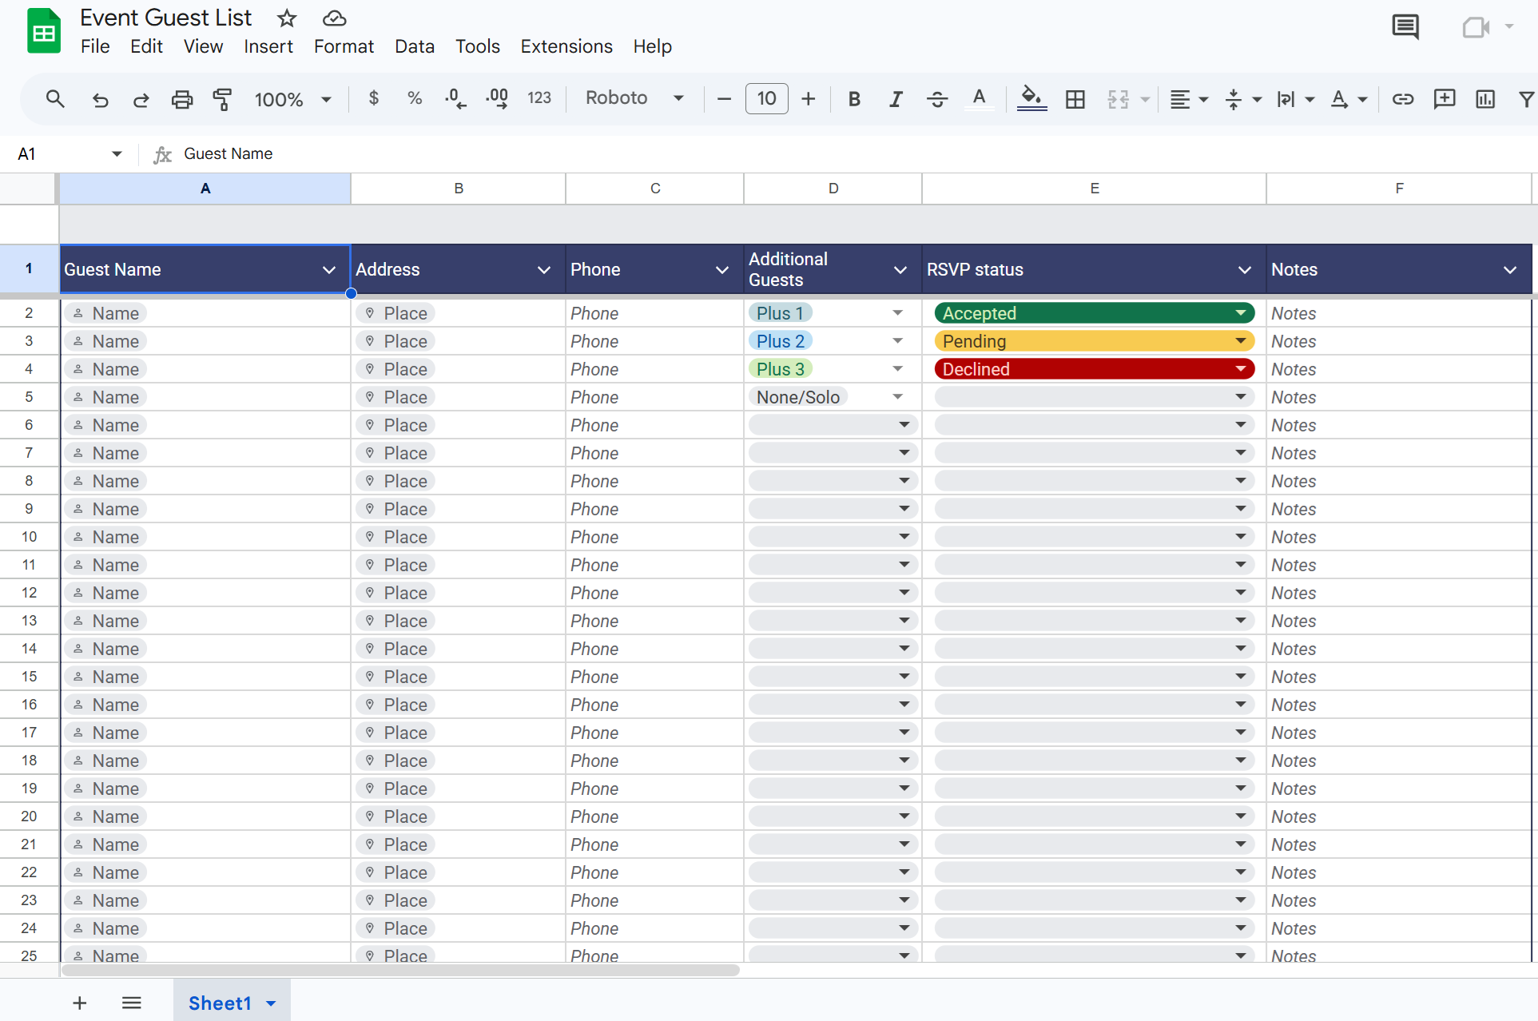Open Guest Name column filter arrow

pos(329,270)
